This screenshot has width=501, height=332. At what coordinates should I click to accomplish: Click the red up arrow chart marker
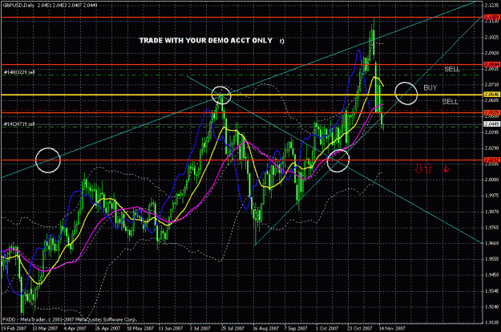pos(428,168)
